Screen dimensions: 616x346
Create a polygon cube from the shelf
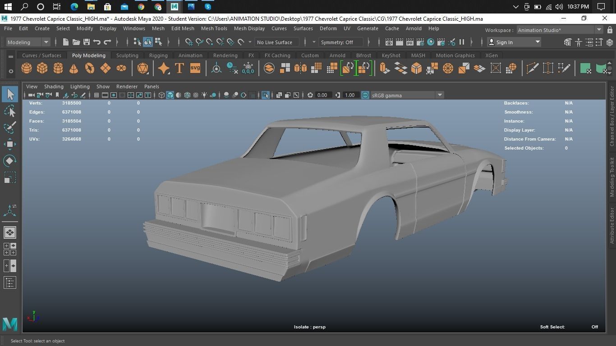[42, 68]
